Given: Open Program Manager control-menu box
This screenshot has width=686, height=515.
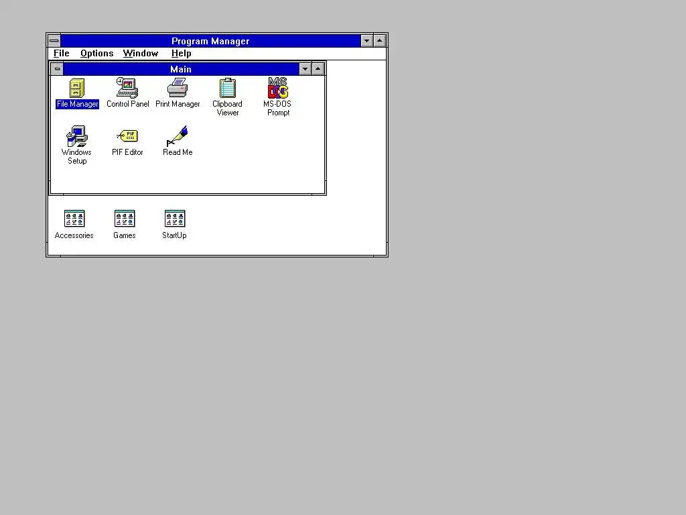Looking at the screenshot, I should tap(54, 41).
